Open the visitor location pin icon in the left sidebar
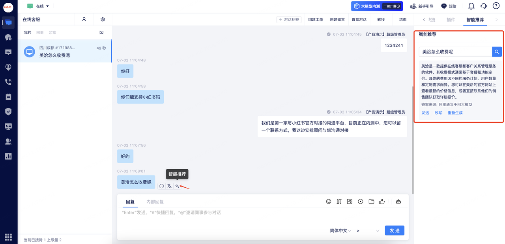Screen dimensions: 505x244 [8, 67]
